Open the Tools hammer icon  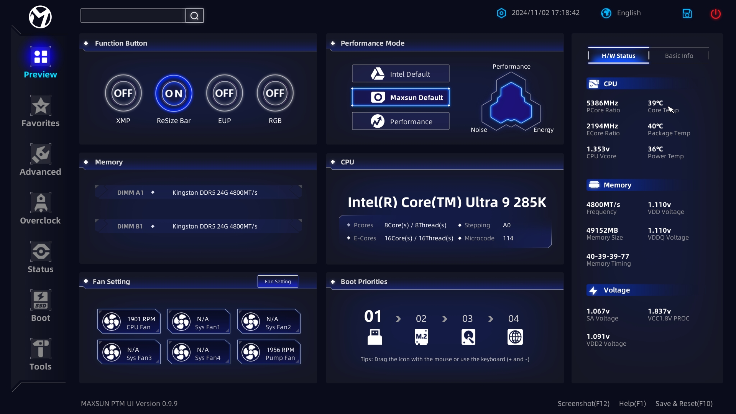41,349
